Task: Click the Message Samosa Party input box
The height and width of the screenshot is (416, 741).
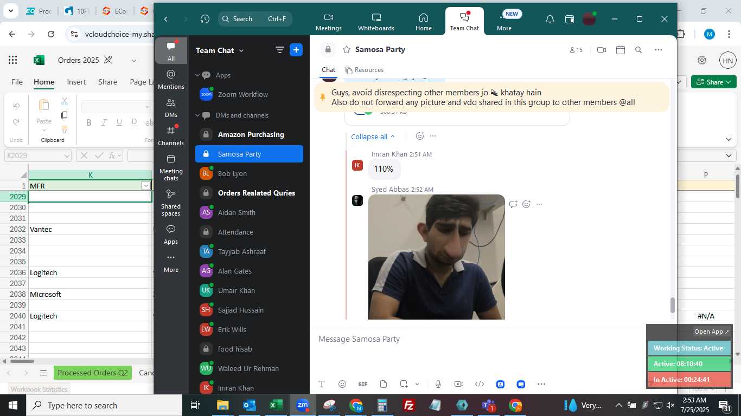Action: (477, 339)
